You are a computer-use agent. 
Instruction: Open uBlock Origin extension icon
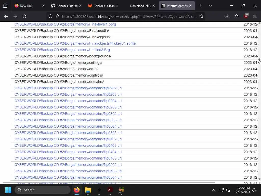(246, 16)
